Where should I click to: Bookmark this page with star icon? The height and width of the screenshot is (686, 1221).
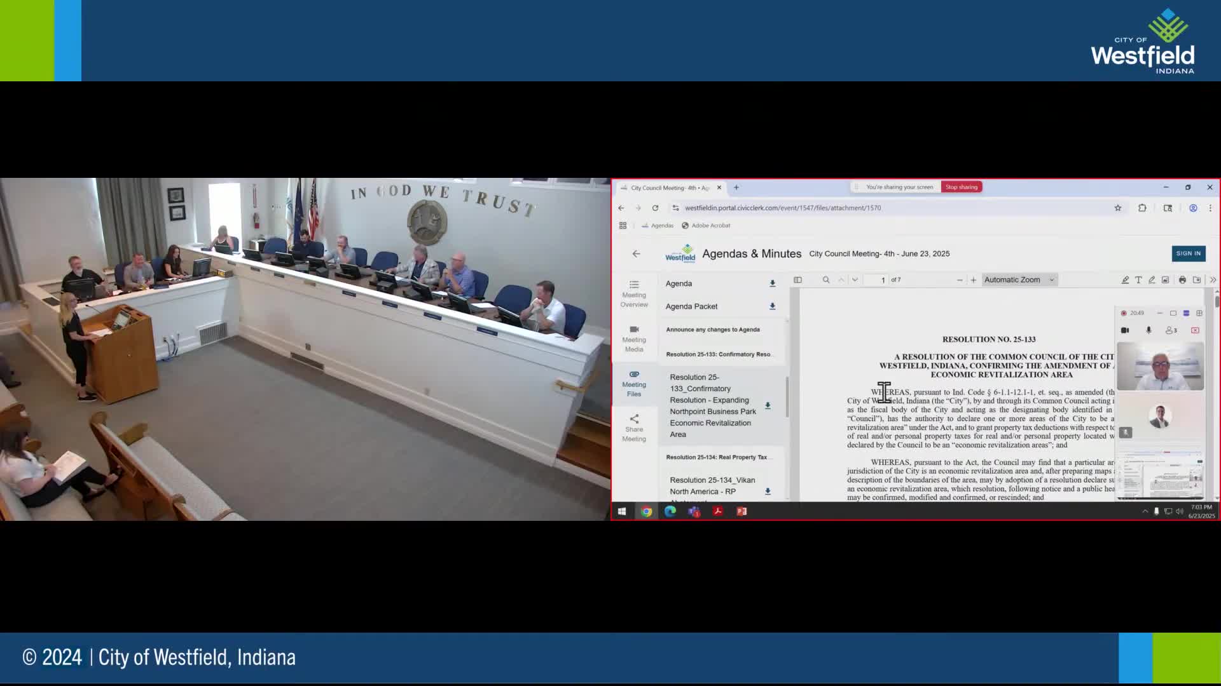(1117, 208)
